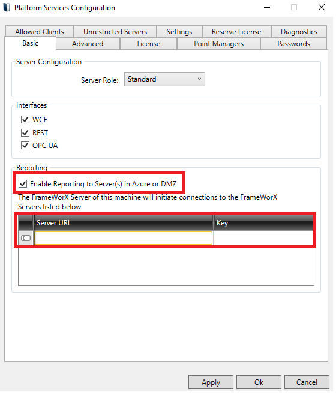336x398 pixels.
Task: Toggle the REST interface checkbox
Action: point(25,132)
